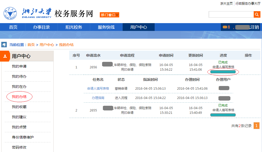Open 服务快线 navigation tab
This screenshot has height=152, width=262.
click(106, 27)
